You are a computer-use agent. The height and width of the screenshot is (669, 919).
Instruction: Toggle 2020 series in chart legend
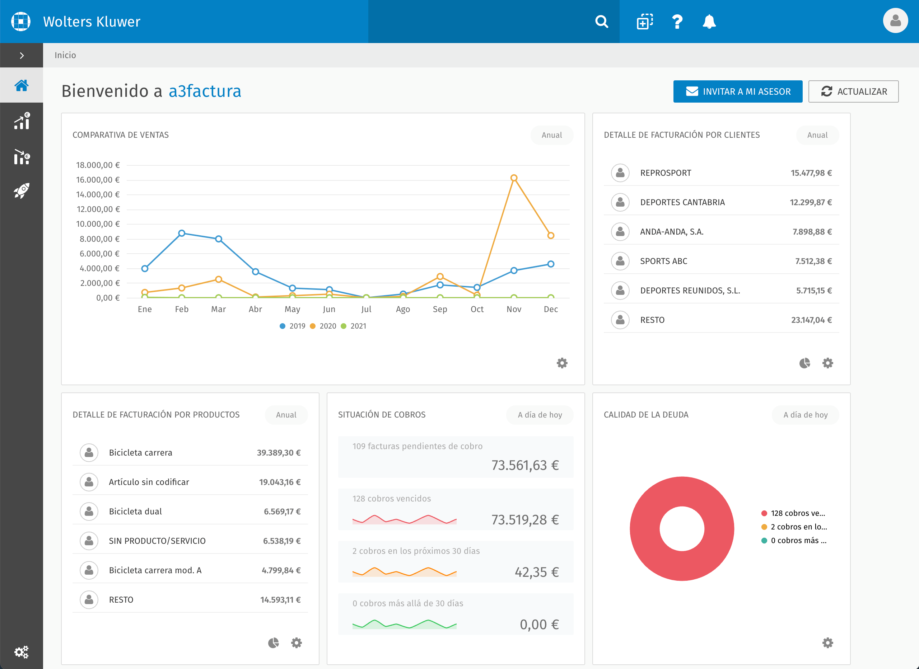[323, 326]
